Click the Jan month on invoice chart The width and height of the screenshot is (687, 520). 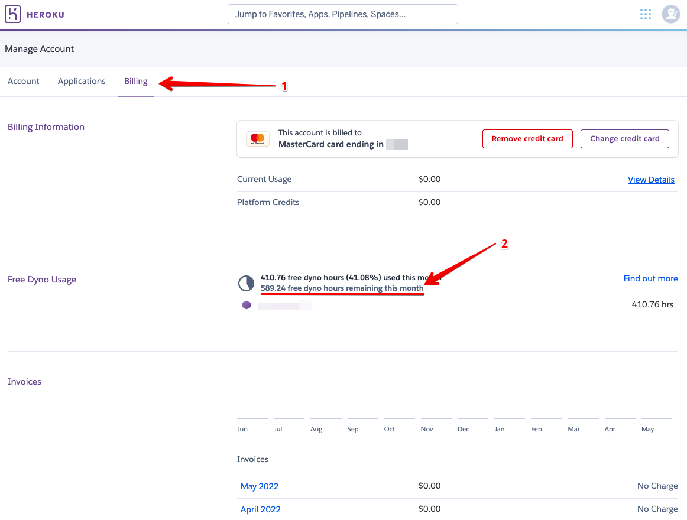(499, 430)
